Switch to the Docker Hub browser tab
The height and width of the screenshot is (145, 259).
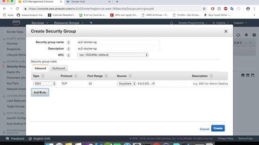click(x=78, y=2)
